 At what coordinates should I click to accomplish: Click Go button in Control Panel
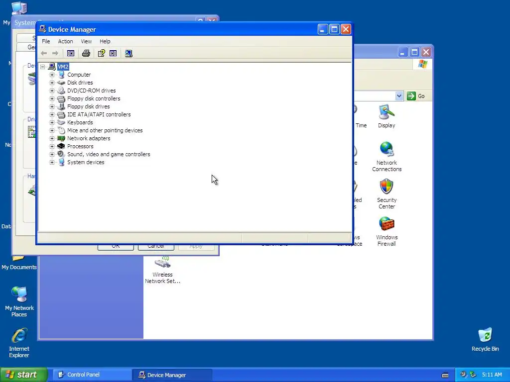pos(416,96)
